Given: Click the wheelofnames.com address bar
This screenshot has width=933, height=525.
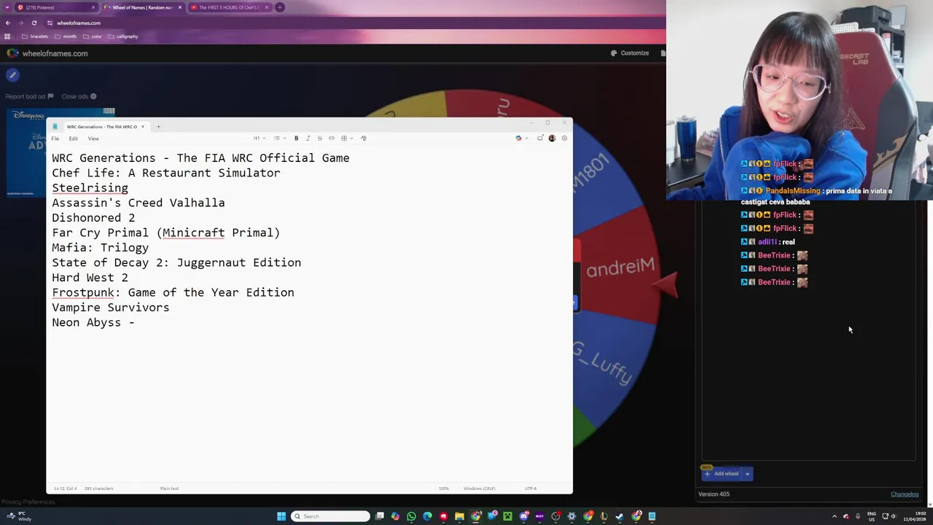Looking at the screenshot, I should point(79,23).
